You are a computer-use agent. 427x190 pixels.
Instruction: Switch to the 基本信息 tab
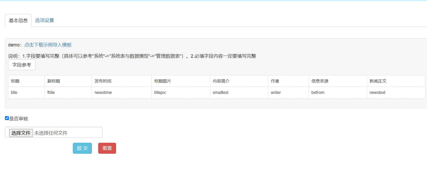click(18, 21)
